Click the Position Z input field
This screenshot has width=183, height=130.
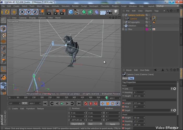78,120
